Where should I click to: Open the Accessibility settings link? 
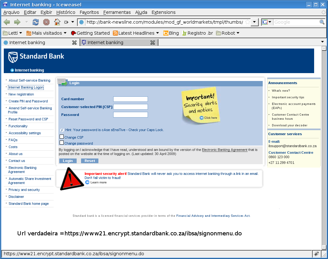(x=25, y=133)
